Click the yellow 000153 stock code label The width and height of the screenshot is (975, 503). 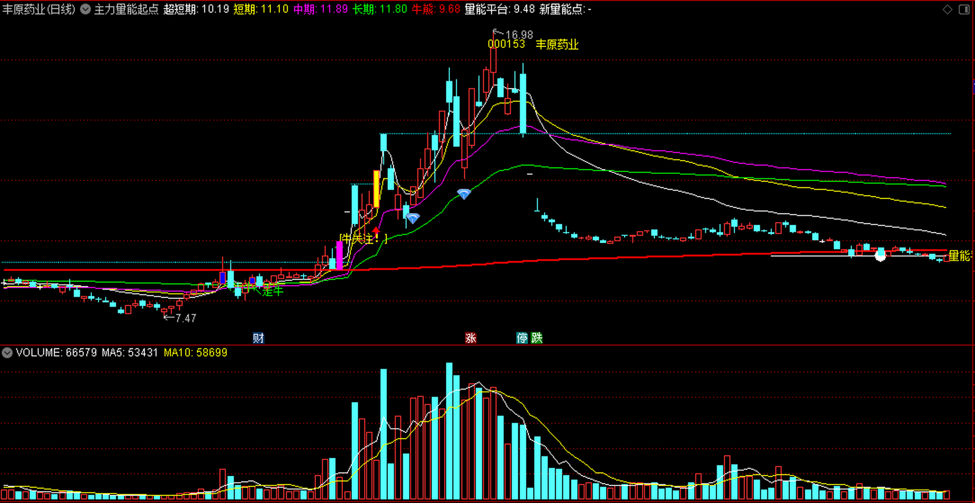click(506, 44)
